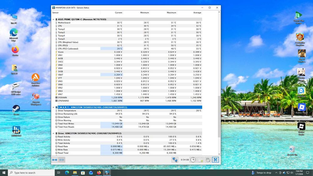The image size is (313, 176).
Task: Open HP Deskjet printer desktop shortcut
Action: pyautogui.click(x=16, y=89)
